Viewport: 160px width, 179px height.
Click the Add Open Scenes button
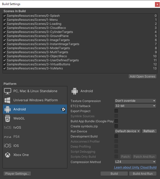pyautogui.click(x=143, y=76)
